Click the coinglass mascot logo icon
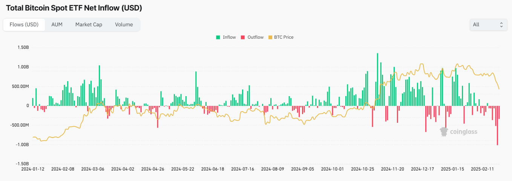Screen dimensions: 512x181 (x=444, y=131)
